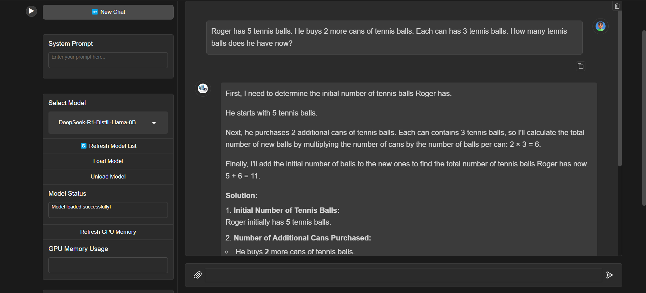Click the play icon in the top-left corner
Image resolution: width=646 pixels, height=293 pixels.
click(x=31, y=11)
